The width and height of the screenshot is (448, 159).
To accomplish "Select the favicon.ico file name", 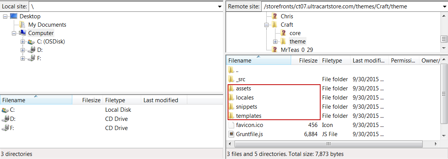I will click(x=249, y=125).
